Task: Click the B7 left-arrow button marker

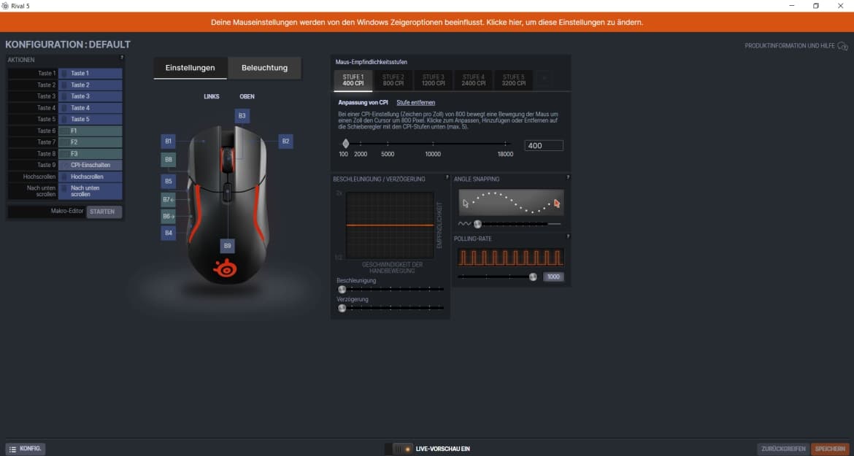Action: (x=169, y=199)
